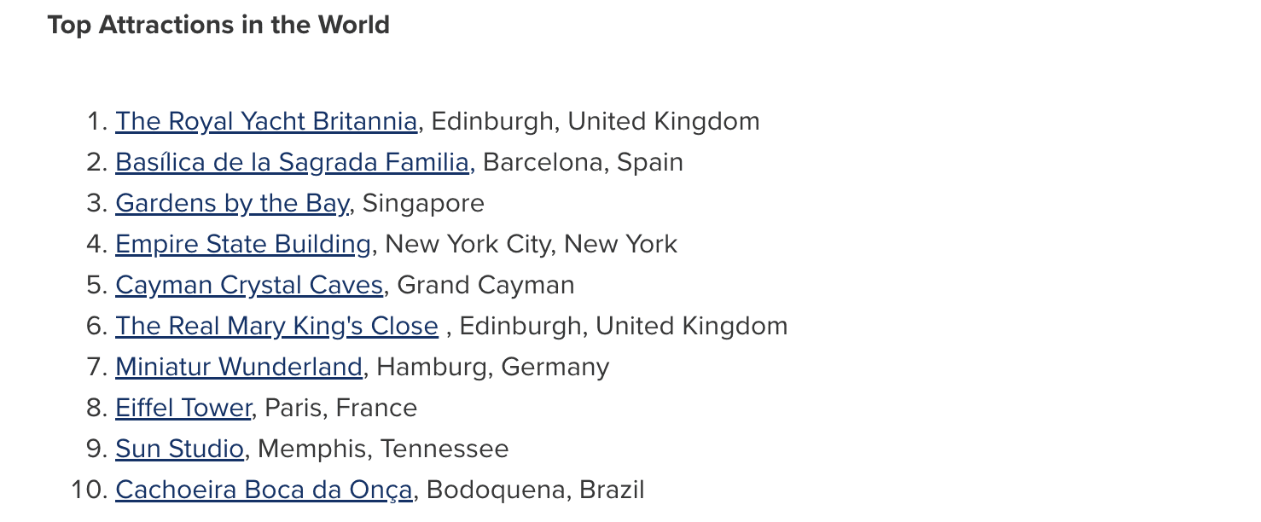The image size is (1261, 522).
Task: Visit the Gardens by the Bay link
Action: [x=232, y=204]
